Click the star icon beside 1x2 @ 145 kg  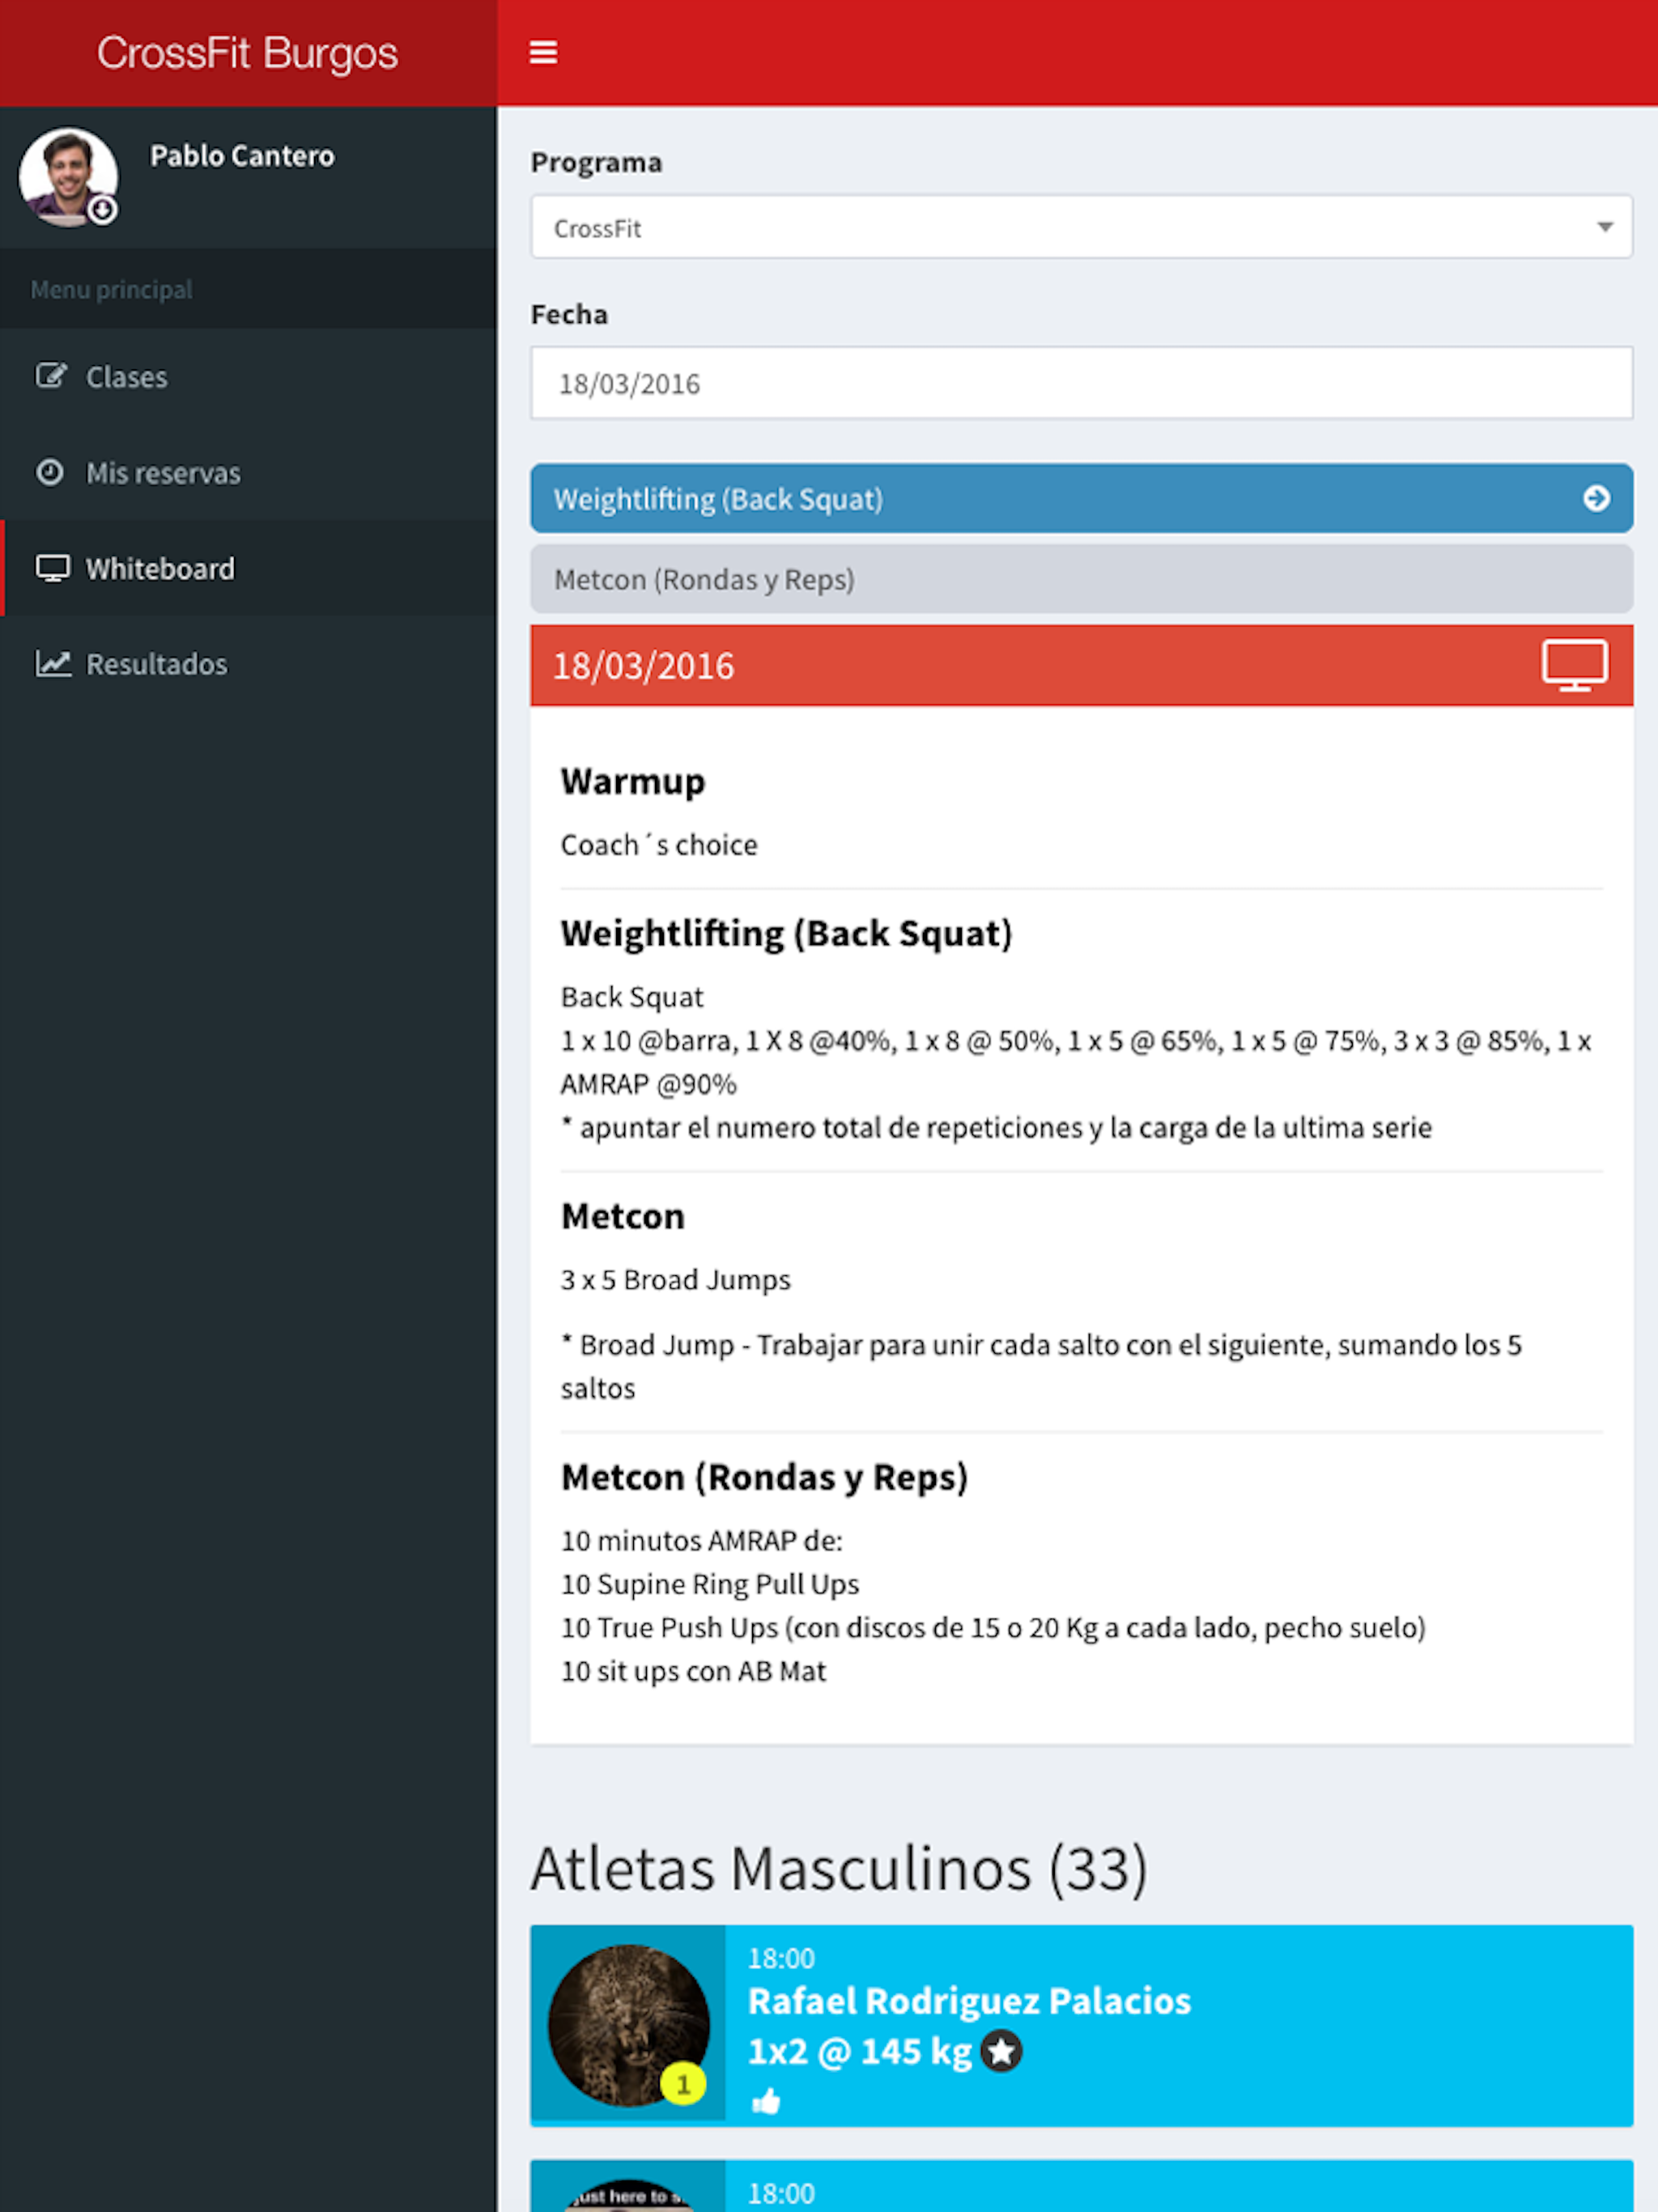[1001, 2052]
